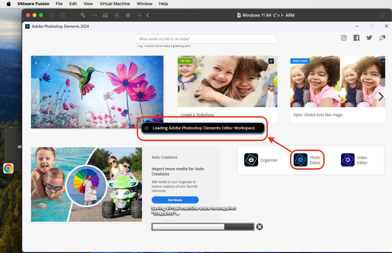The image size is (392, 253).
Task: Maximize the Photoshop Elements window
Action: click(372, 26)
